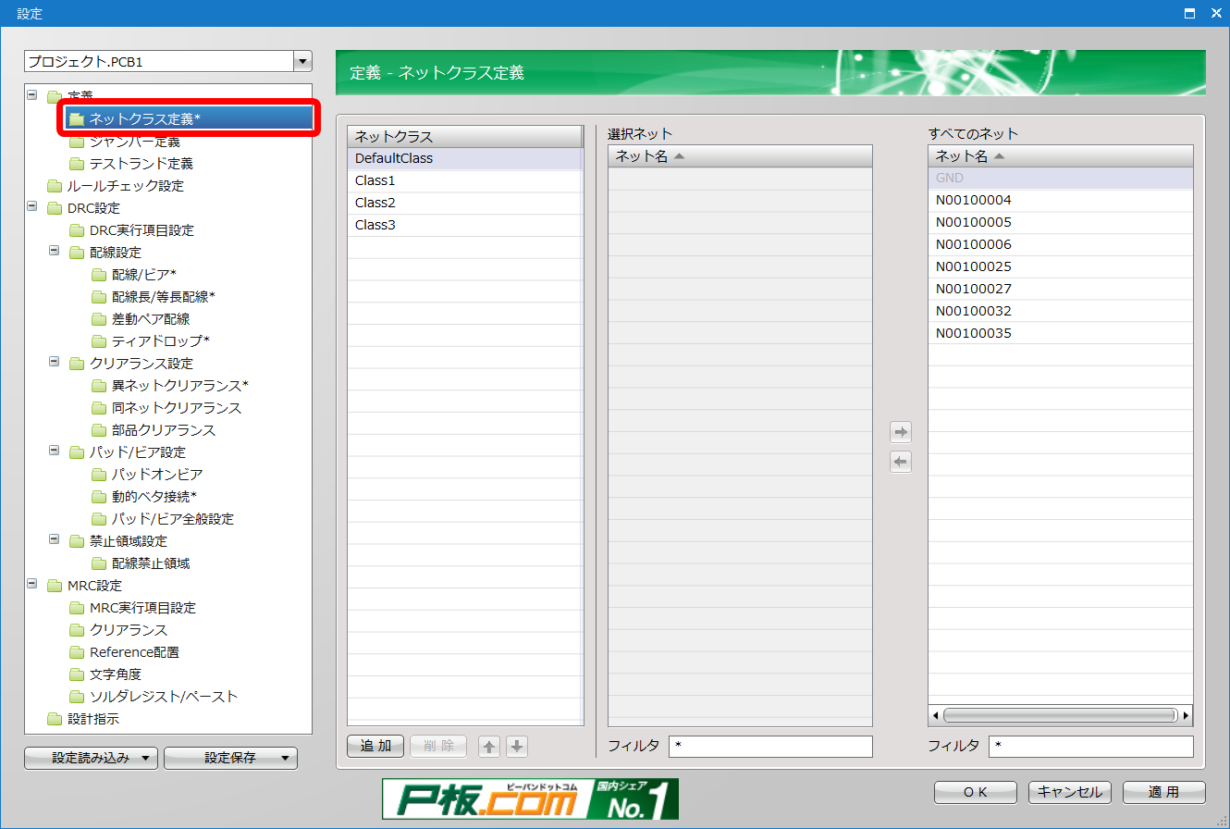Open the プロジェクト.PCB1 dropdown
Image resolution: width=1230 pixels, height=829 pixels.
pos(301,62)
